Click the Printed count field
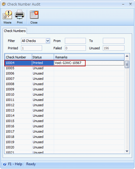 point(32,48)
